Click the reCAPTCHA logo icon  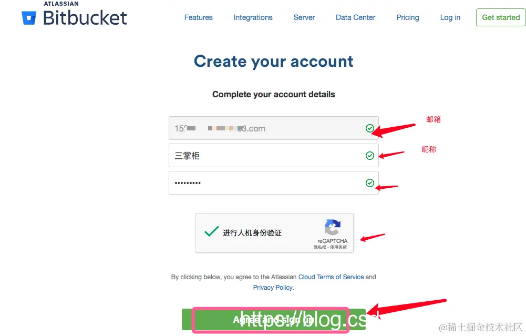tap(333, 227)
